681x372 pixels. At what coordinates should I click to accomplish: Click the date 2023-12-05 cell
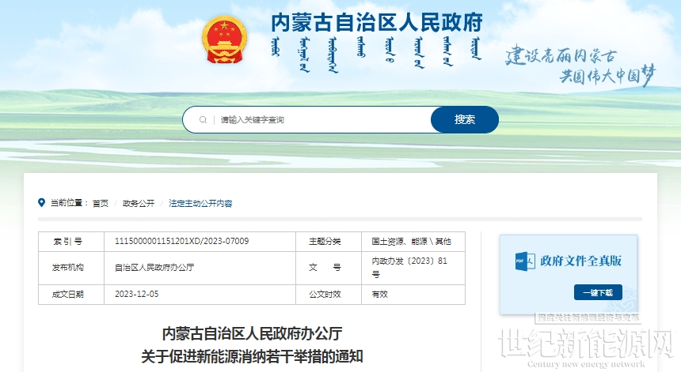click(x=200, y=295)
